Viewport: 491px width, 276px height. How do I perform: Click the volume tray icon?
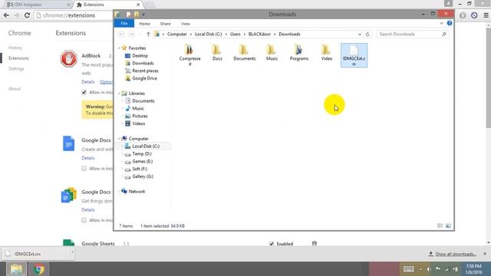(429, 269)
